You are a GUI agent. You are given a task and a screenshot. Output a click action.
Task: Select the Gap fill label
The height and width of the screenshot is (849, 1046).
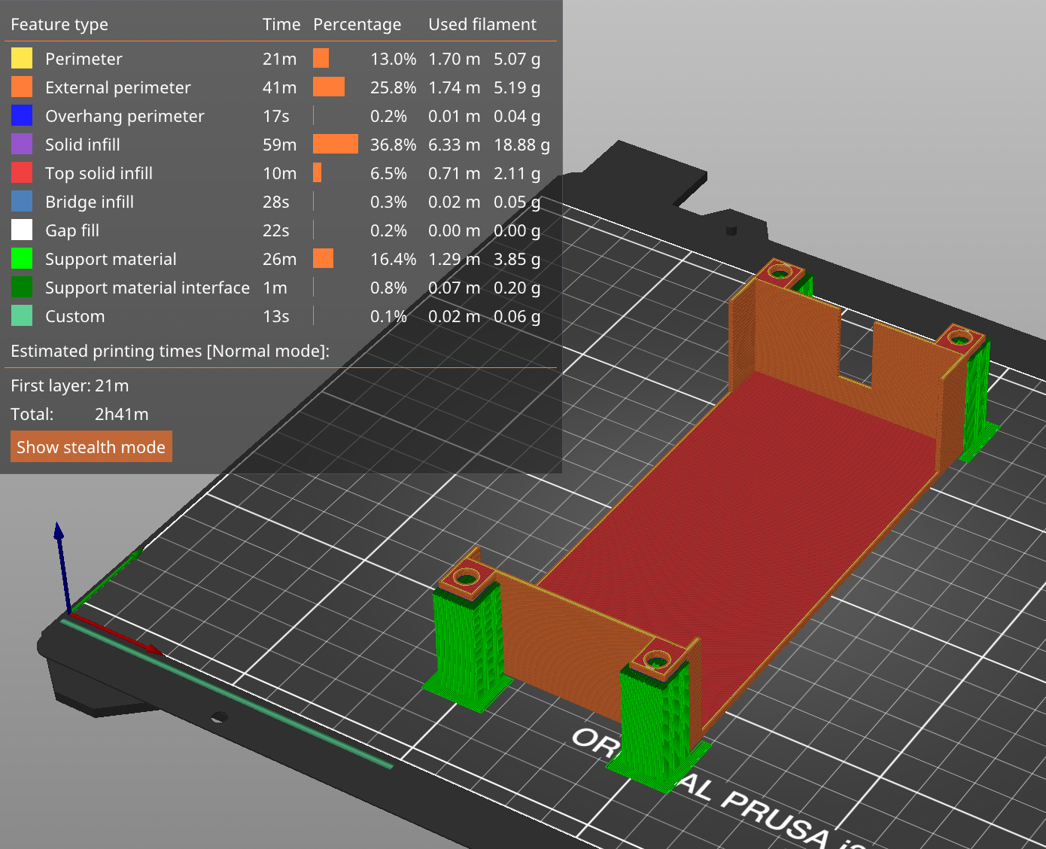(x=72, y=230)
